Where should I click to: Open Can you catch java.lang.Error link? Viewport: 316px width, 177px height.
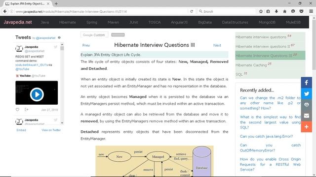click(x=266, y=136)
